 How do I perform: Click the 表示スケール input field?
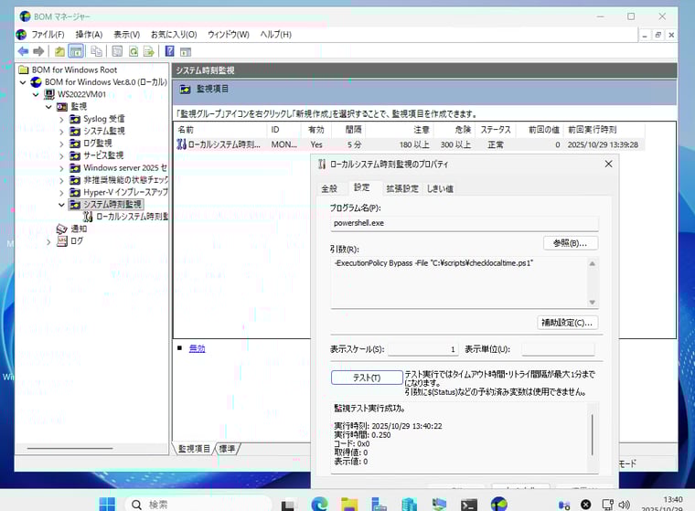(x=422, y=349)
